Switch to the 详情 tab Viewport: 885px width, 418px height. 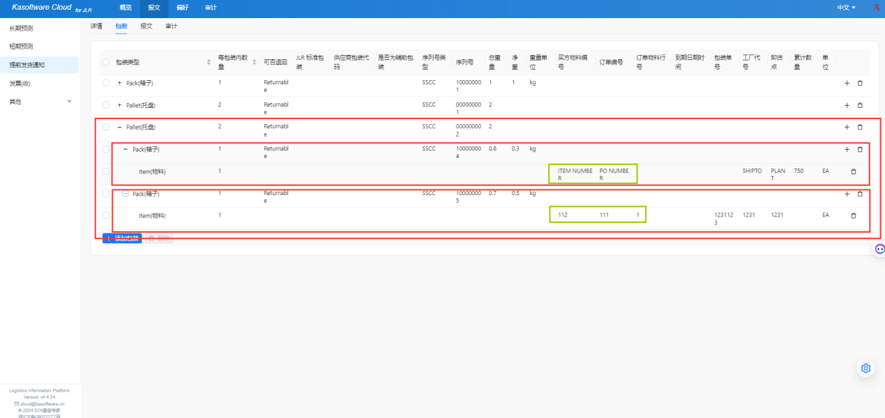tap(96, 26)
